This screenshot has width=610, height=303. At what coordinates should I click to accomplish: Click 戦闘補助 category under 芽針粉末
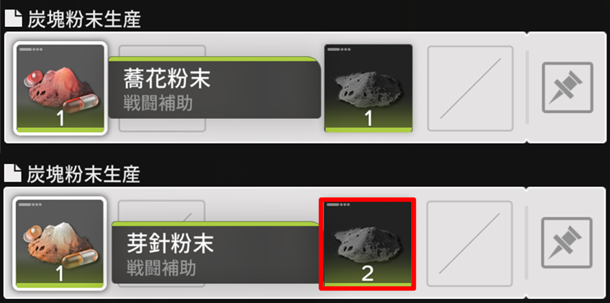tap(161, 269)
